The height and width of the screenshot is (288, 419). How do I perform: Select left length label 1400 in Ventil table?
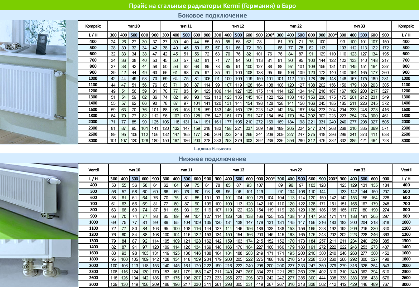[x=93, y=247]
